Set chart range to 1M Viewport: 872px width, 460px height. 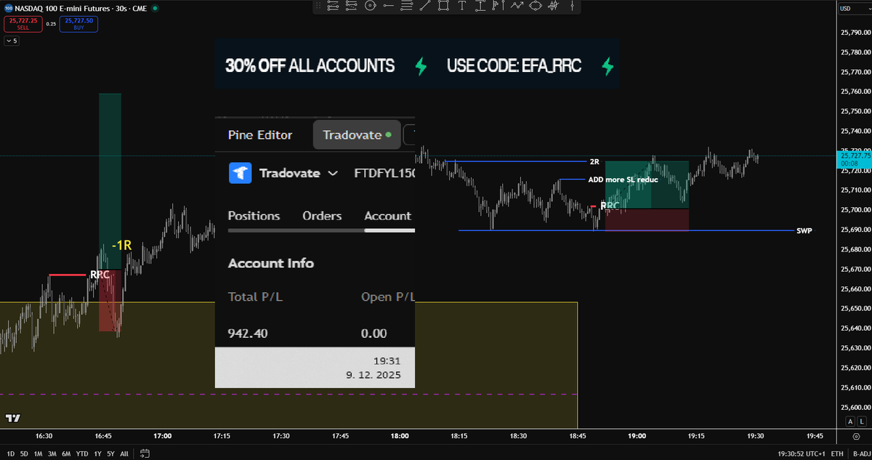38,454
